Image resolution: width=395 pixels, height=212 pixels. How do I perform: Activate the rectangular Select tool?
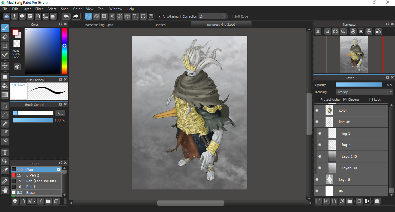tap(5, 105)
